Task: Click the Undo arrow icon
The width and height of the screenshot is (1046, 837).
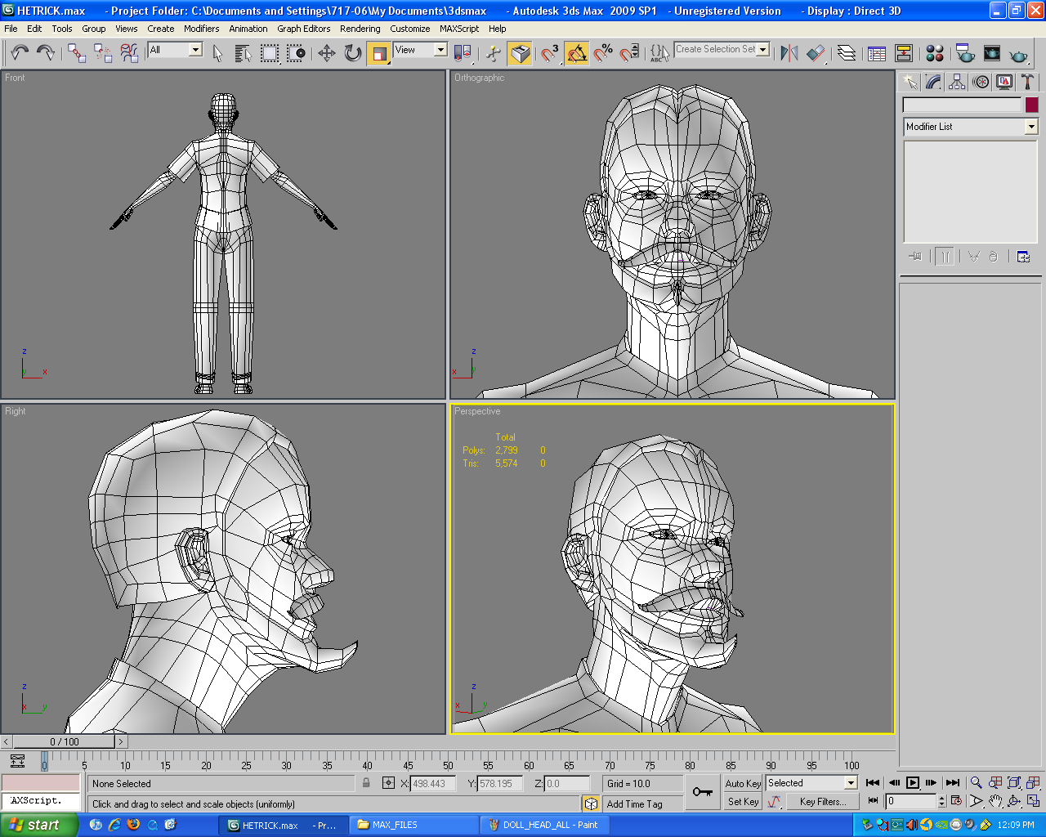Action: pos(20,53)
